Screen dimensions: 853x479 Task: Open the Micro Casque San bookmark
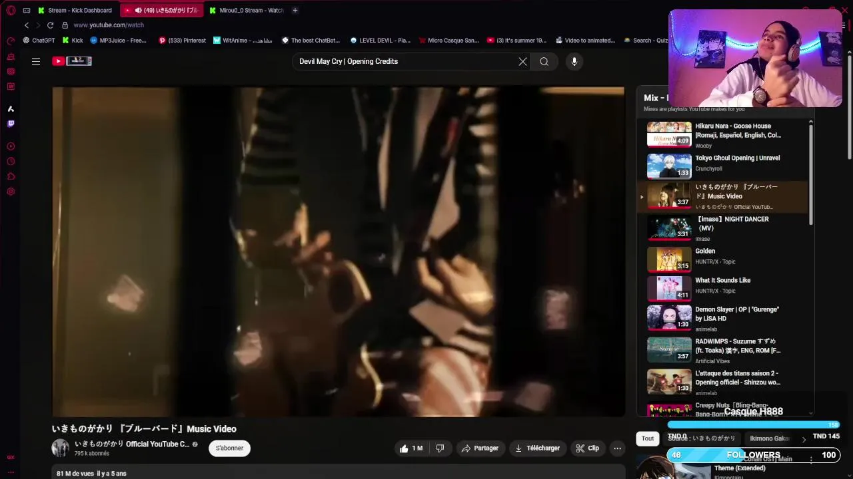(448, 40)
